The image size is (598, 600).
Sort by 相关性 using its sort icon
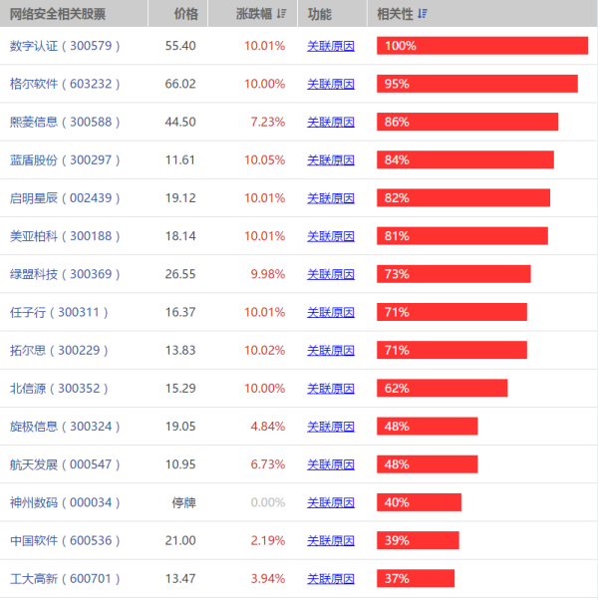pyautogui.click(x=423, y=14)
